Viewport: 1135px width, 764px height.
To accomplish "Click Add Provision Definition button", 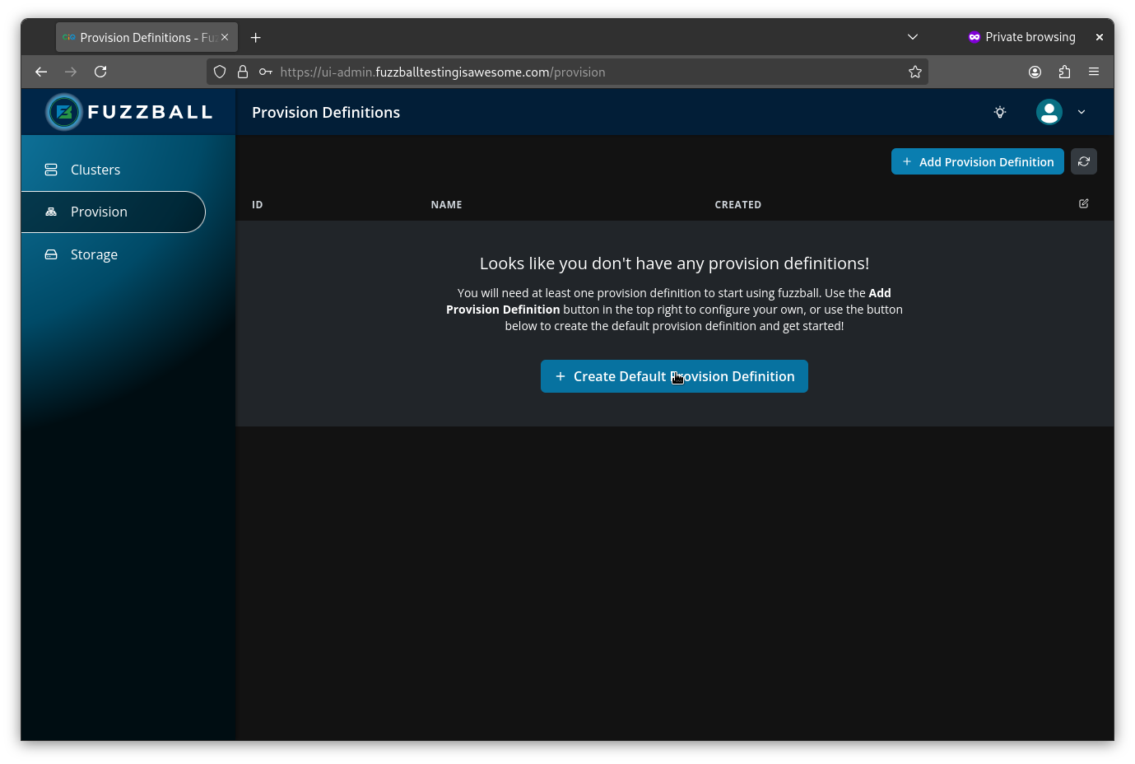I will point(978,161).
